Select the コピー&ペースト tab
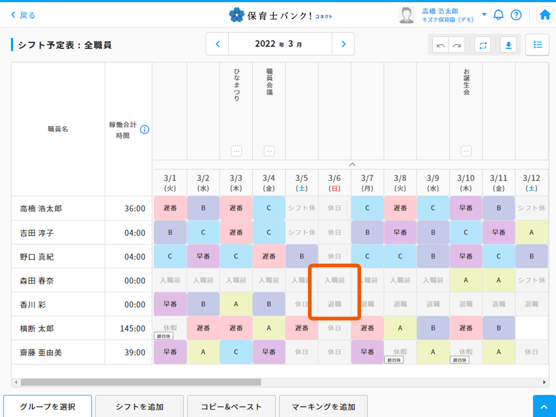This screenshot has height=417, width=556. [x=231, y=407]
